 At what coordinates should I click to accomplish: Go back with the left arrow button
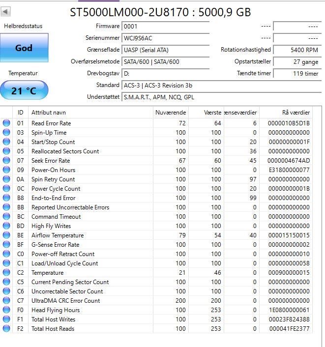coord(5,11)
